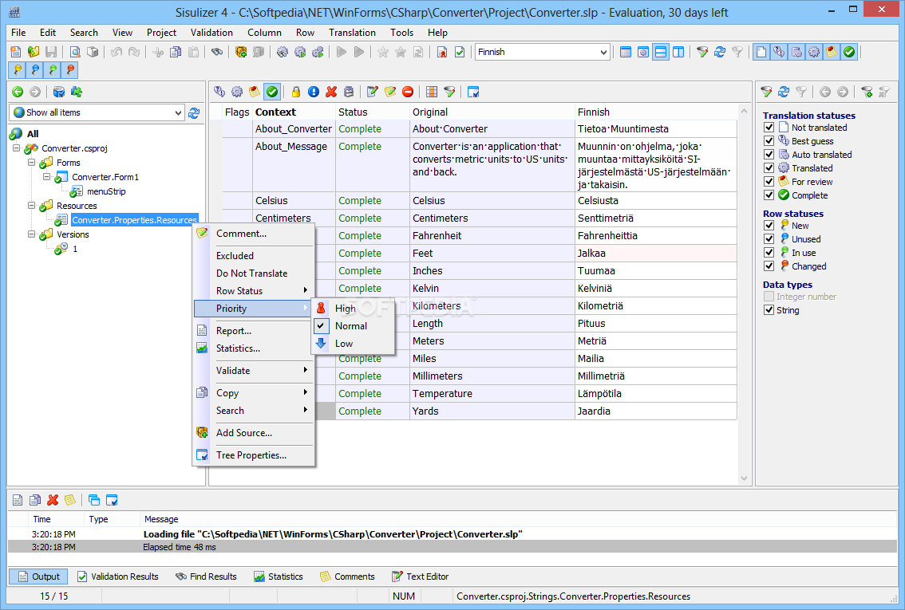Collapse the Resources folder node
The image size is (905, 610).
click(x=32, y=205)
